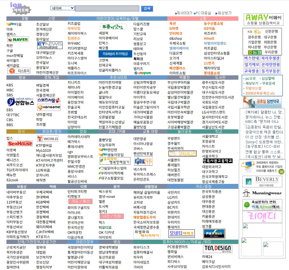289x270 pixels.
Task: Open the 부산아쿠아리움 link
Action: click(179, 82)
